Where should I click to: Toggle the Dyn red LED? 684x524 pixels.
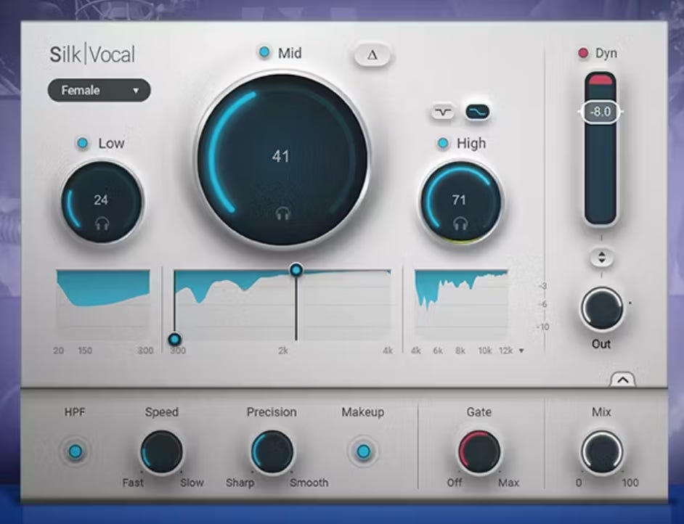pyautogui.click(x=583, y=53)
